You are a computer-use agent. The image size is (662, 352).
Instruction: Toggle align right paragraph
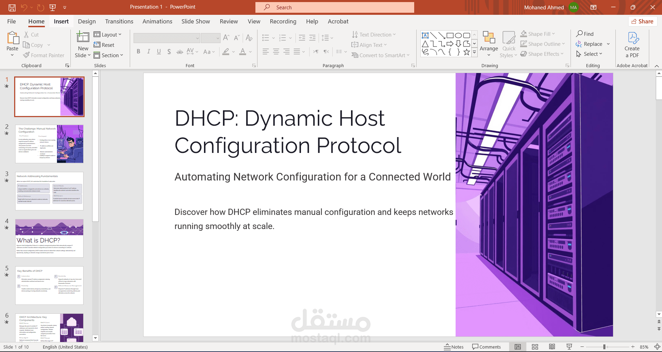tap(286, 52)
